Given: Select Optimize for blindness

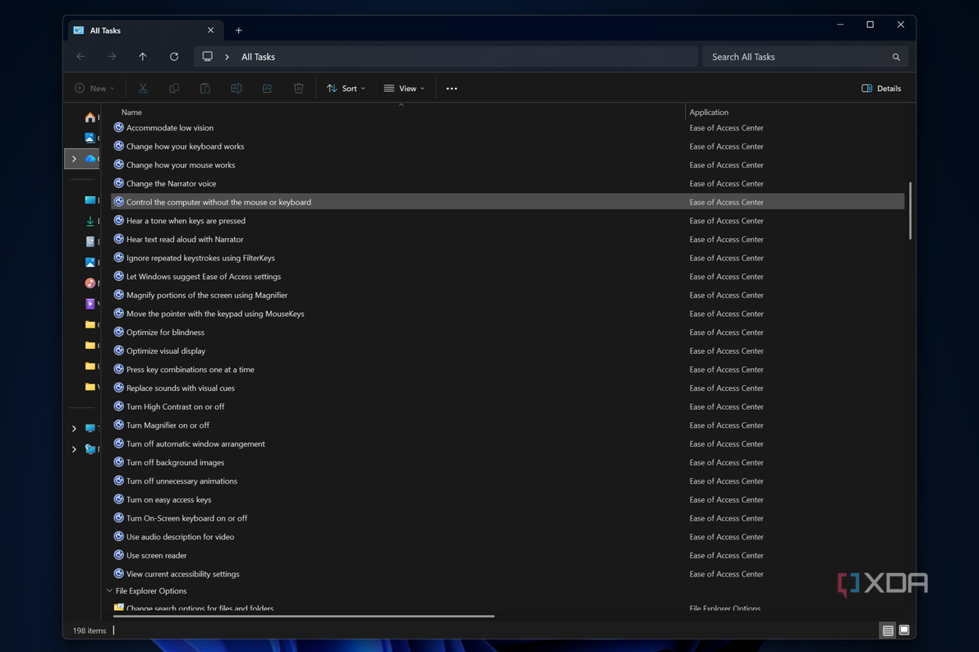Looking at the screenshot, I should point(165,333).
